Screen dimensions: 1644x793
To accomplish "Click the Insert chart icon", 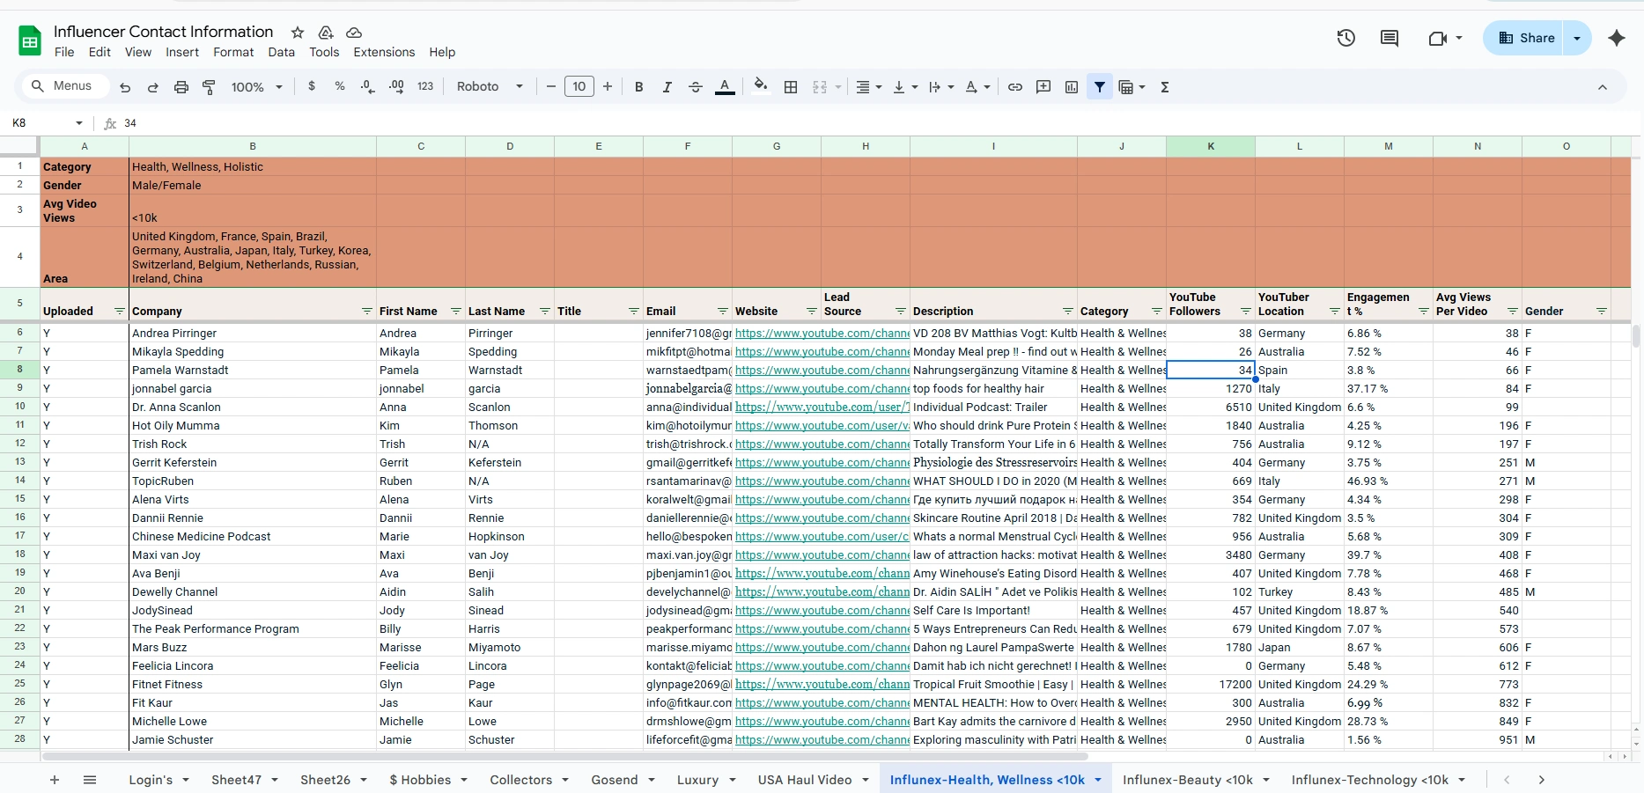I will pos(1072,87).
